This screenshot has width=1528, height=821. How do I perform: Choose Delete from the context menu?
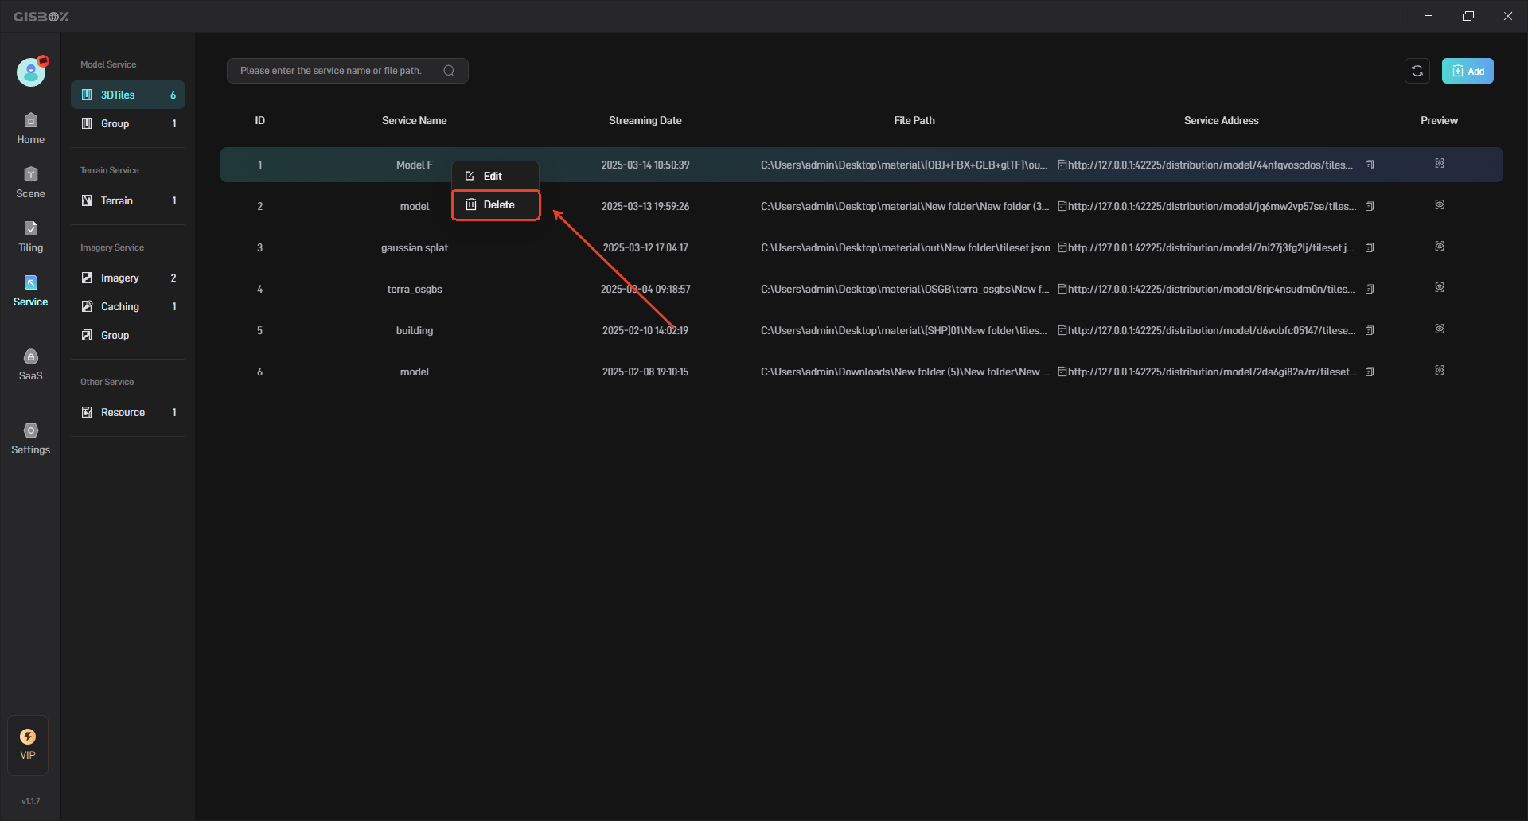(x=495, y=204)
